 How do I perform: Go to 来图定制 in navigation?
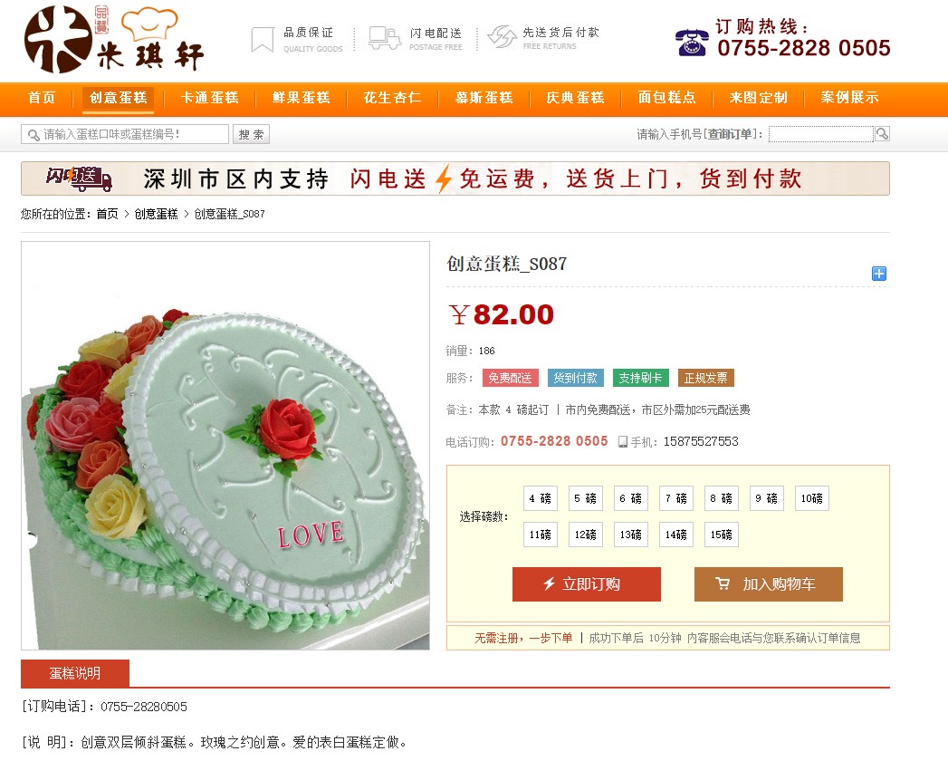pos(758,98)
